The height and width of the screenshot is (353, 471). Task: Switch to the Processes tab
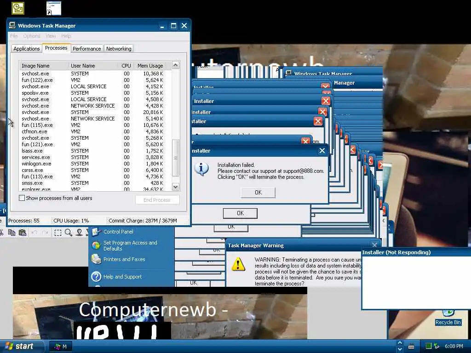coord(56,48)
